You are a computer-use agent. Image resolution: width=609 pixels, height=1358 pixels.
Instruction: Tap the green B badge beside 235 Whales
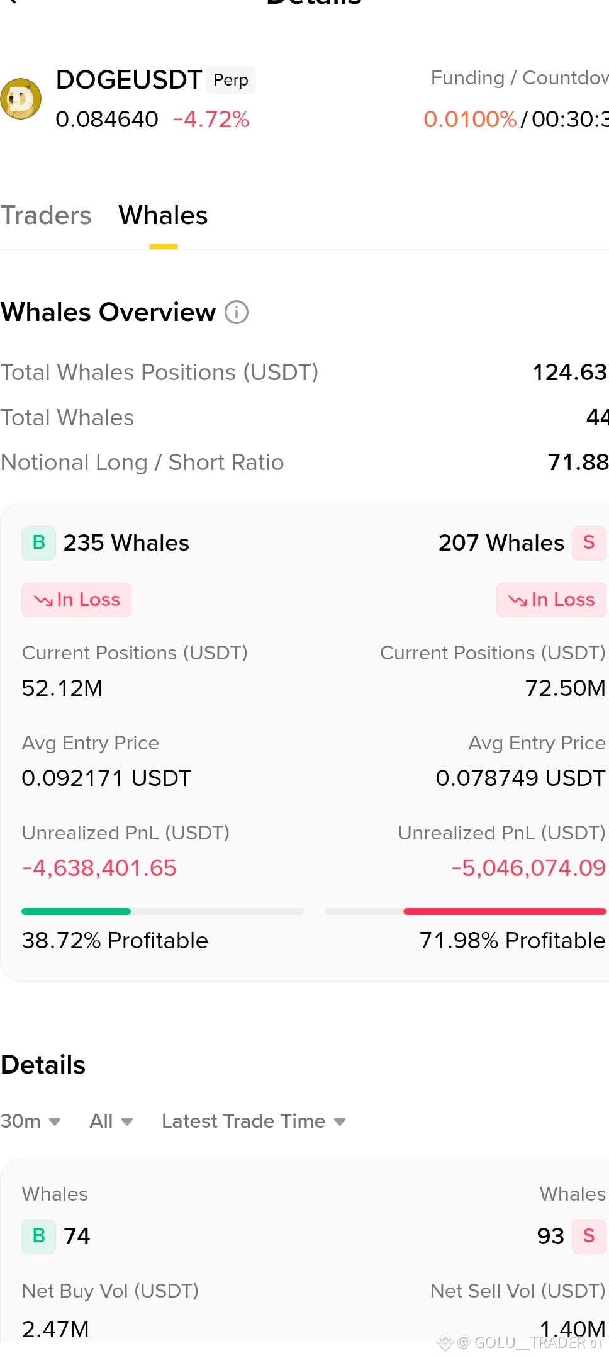pyautogui.click(x=39, y=543)
